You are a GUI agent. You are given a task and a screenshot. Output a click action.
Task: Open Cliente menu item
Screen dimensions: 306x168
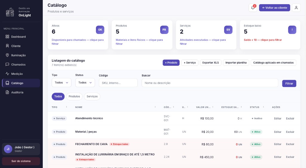(x=21, y=46)
